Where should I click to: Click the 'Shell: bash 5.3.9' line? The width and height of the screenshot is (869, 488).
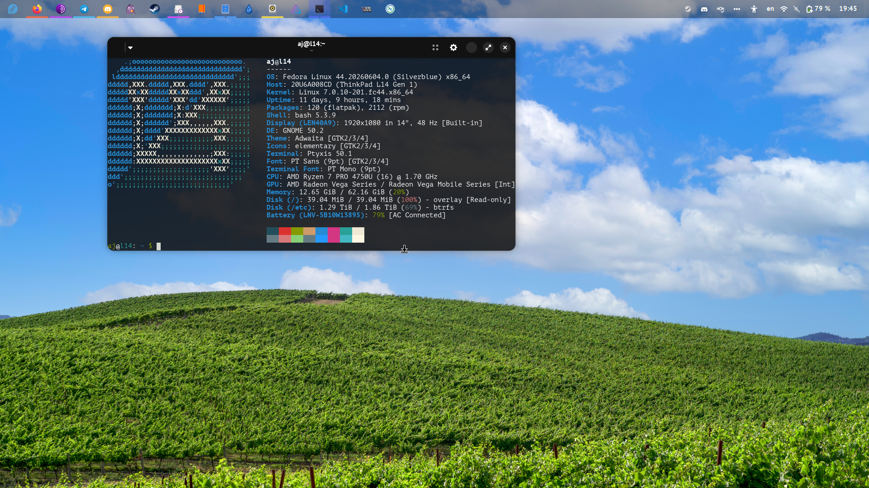pyautogui.click(x=301, y=115)
